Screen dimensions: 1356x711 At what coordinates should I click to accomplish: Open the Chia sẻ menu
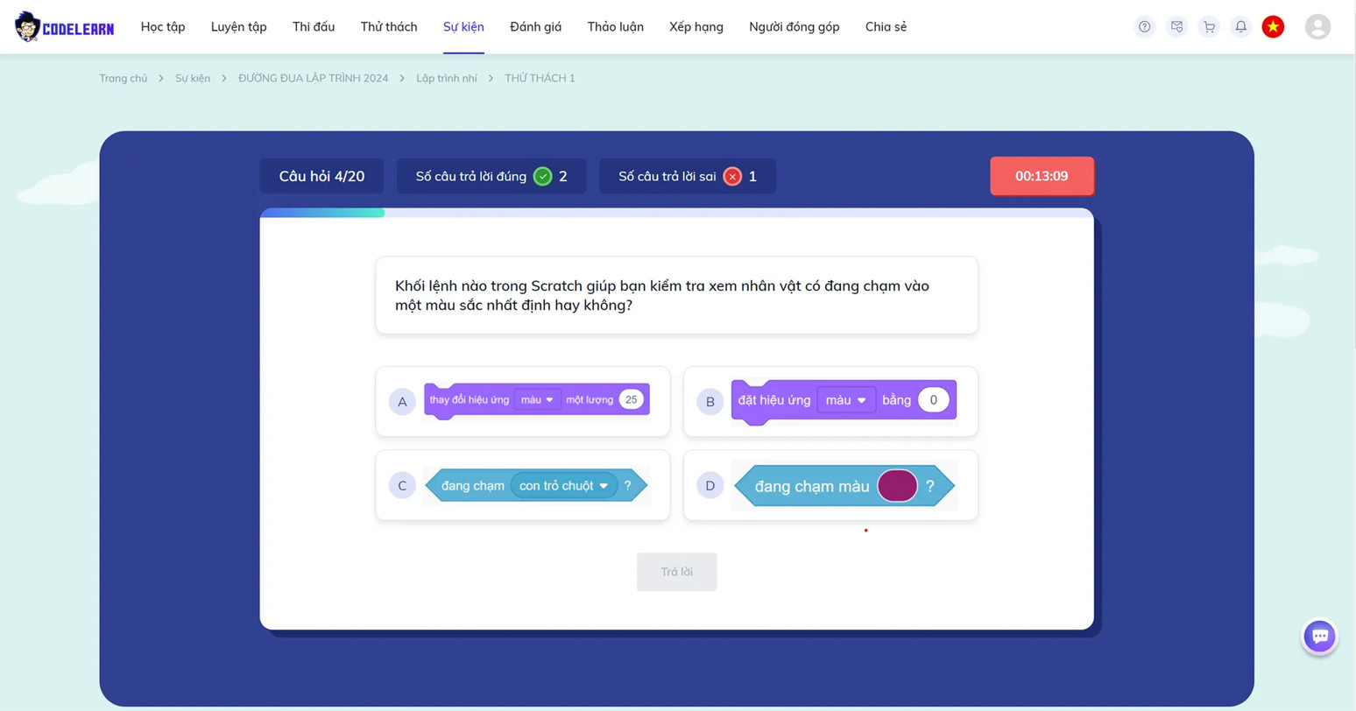(x=886, y=27)
